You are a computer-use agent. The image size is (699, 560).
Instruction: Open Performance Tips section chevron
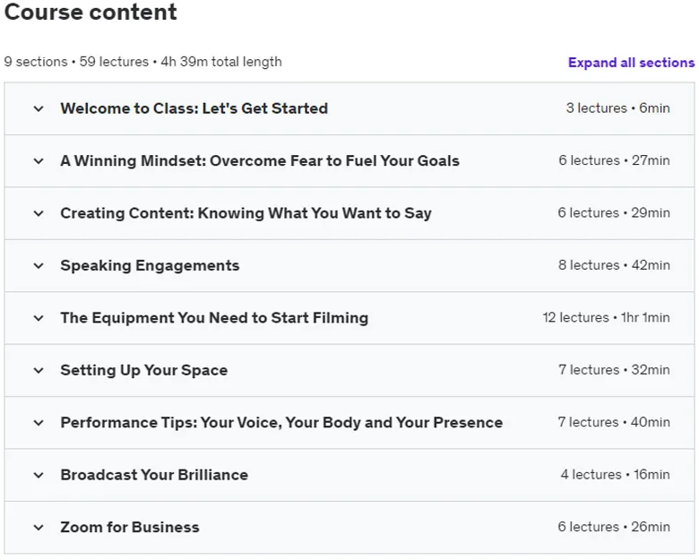[39, 423]
